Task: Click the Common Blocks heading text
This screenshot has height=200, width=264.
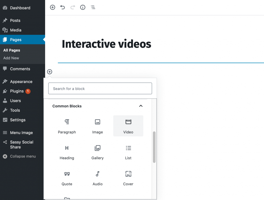Action: click(x=67, y=106)
